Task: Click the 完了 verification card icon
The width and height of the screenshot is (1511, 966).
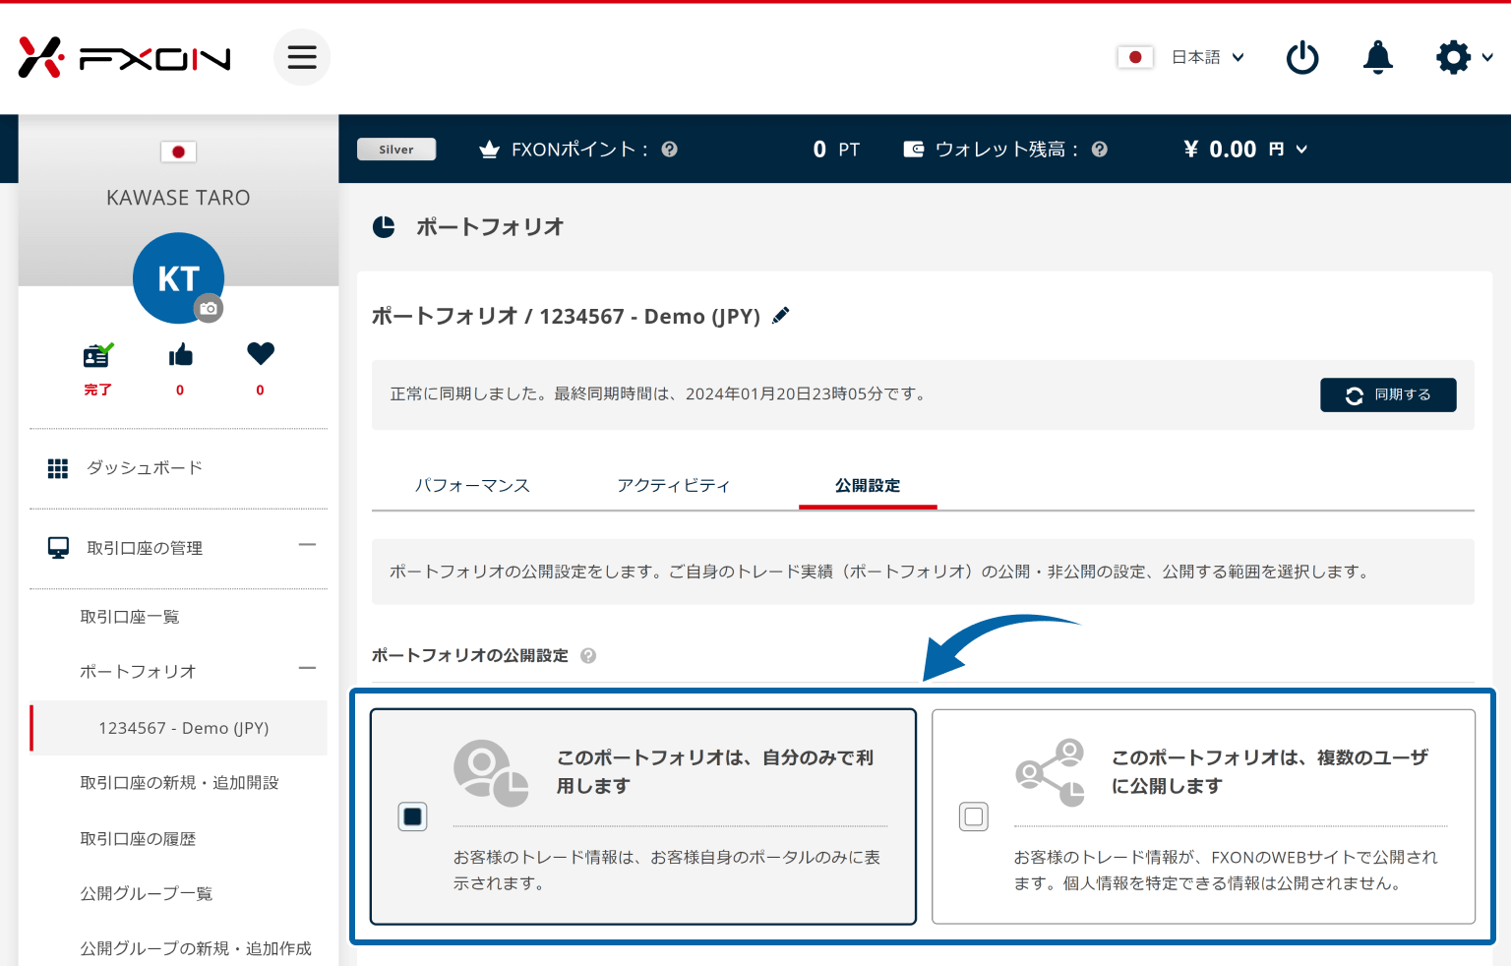Action: tap(97, 354)
